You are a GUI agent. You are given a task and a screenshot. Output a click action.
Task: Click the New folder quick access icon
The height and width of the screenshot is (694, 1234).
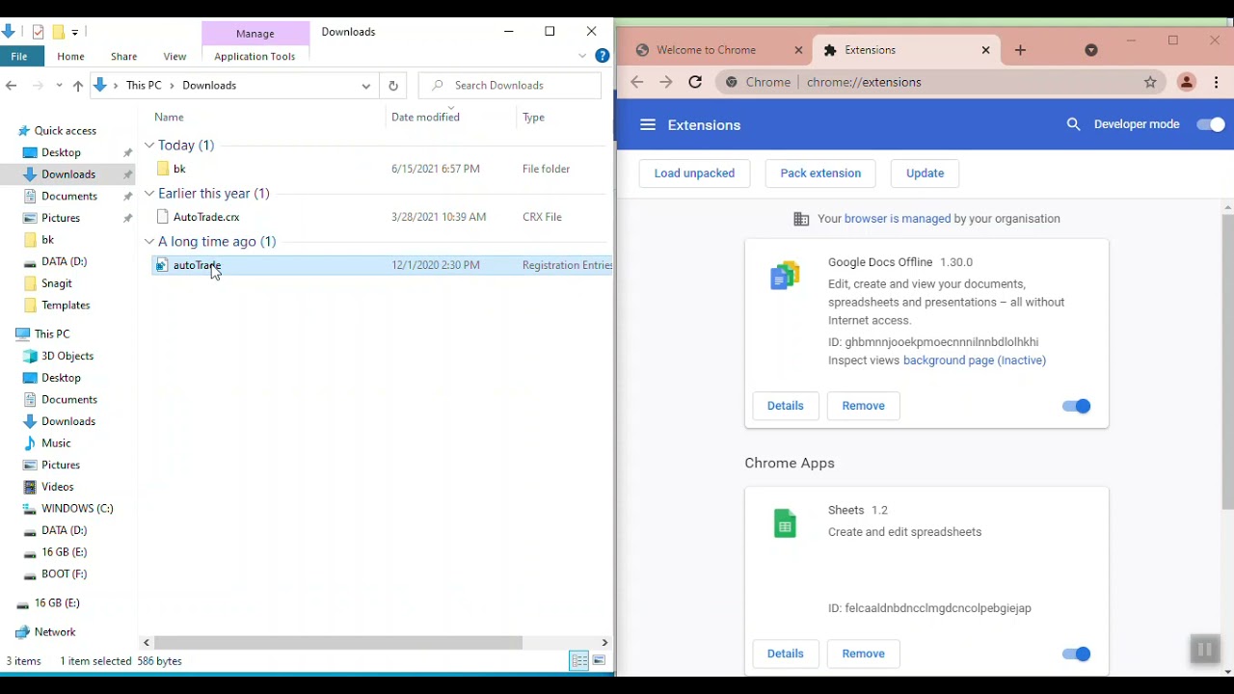(x=58, y=32)
